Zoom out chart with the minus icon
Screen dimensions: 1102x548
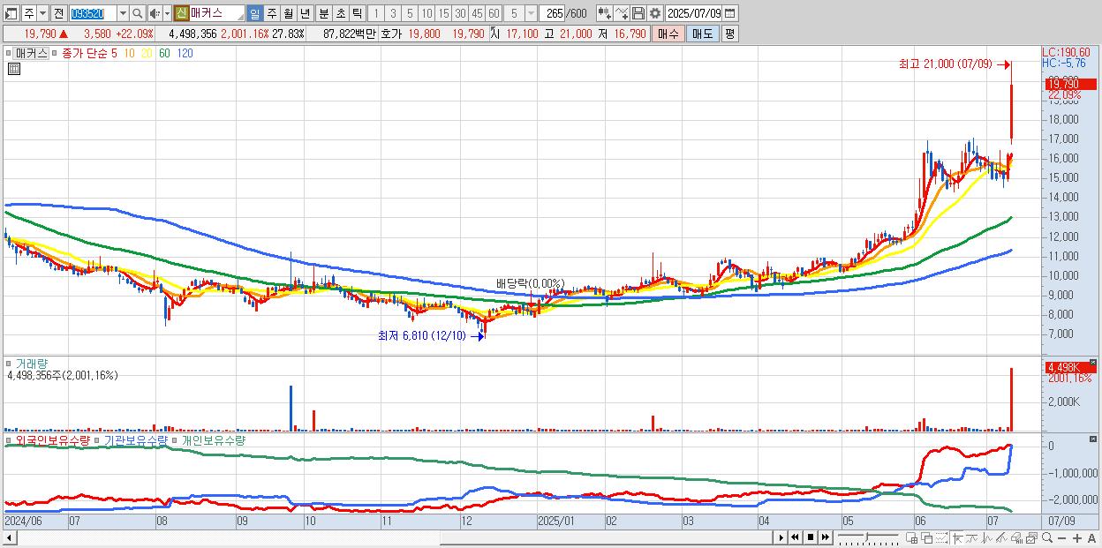click(1061, 537)
